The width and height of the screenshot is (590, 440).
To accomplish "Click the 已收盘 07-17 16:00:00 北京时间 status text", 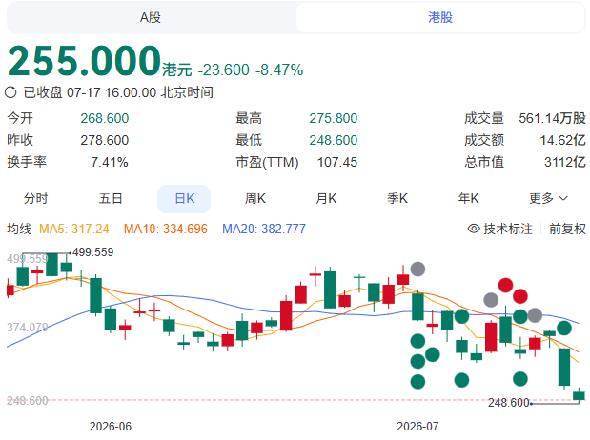I will [118, 92].
